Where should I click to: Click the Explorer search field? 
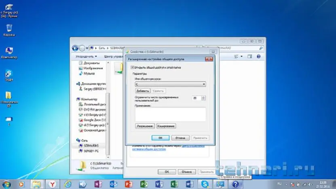coord(234,48)
